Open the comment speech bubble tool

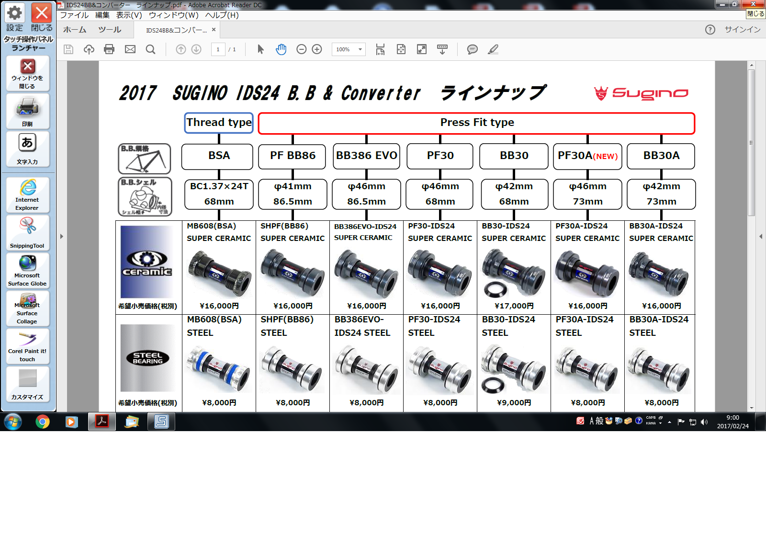(472, 49)
